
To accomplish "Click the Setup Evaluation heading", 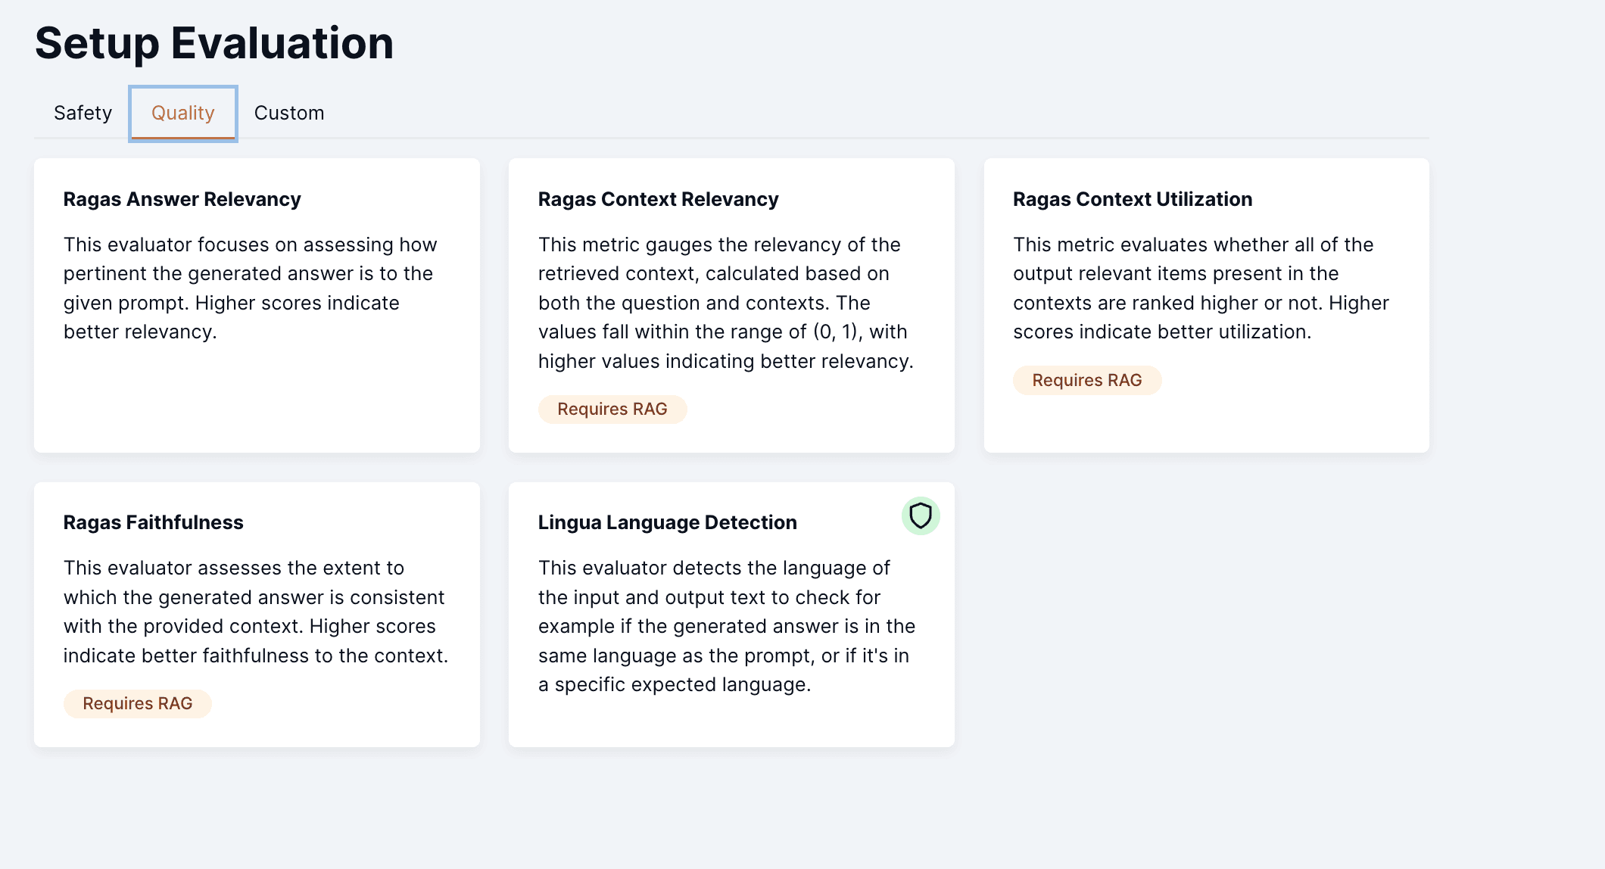I will click(214, 43).
